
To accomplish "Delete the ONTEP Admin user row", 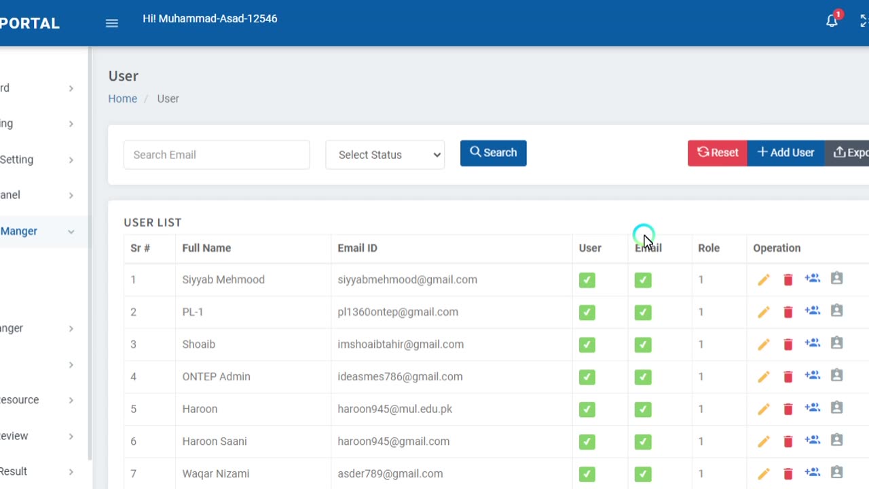I will [x=788, y=377].
